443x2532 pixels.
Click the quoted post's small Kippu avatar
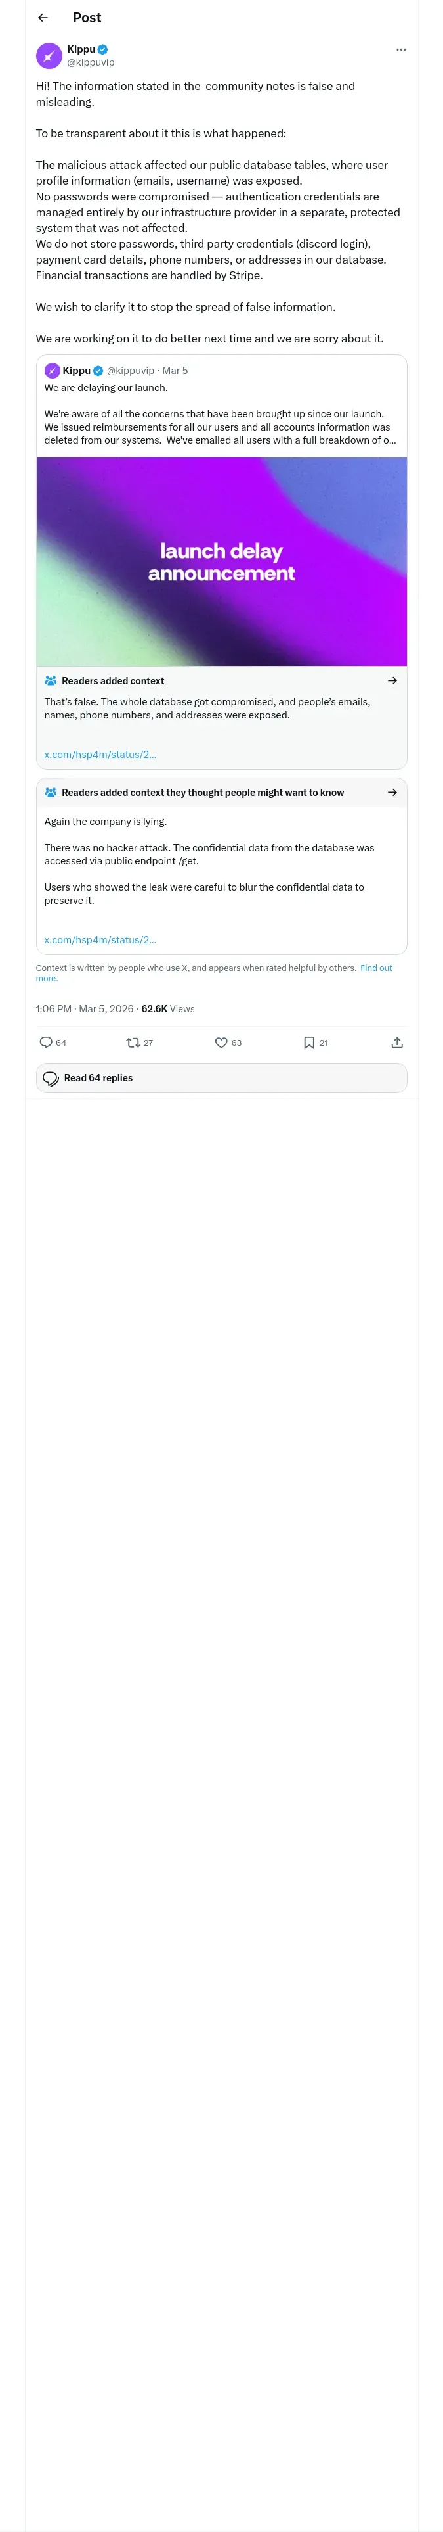coord(52,371)
